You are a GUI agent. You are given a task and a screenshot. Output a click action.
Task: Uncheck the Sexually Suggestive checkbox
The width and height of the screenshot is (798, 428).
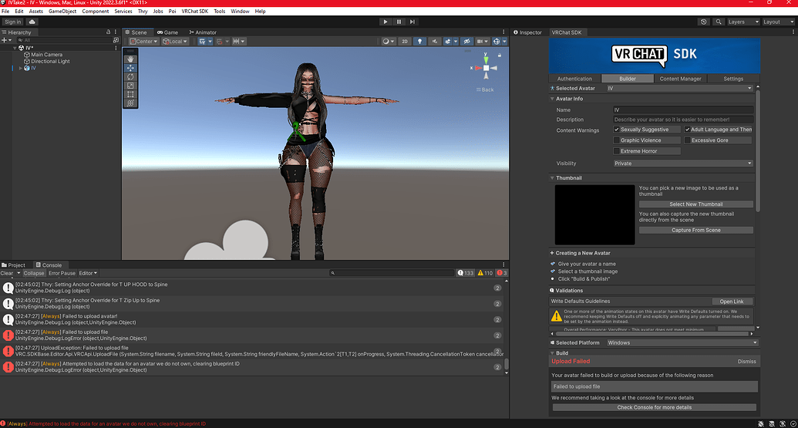[x=616, y=130]
